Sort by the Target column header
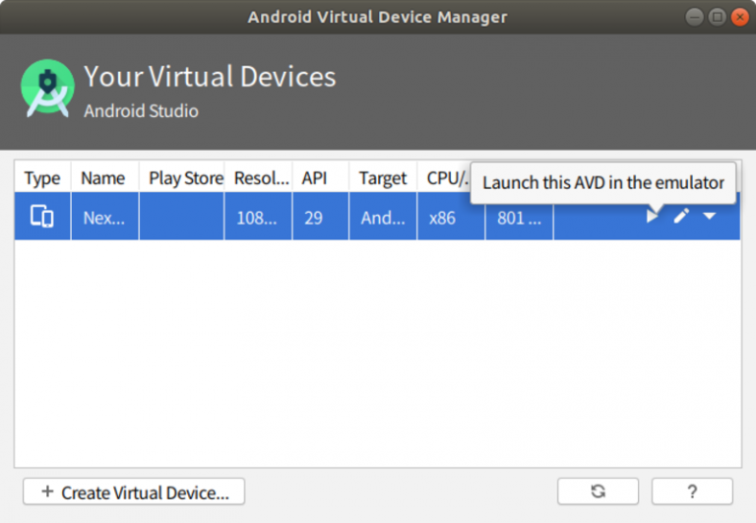 click(x=382, y=178)
